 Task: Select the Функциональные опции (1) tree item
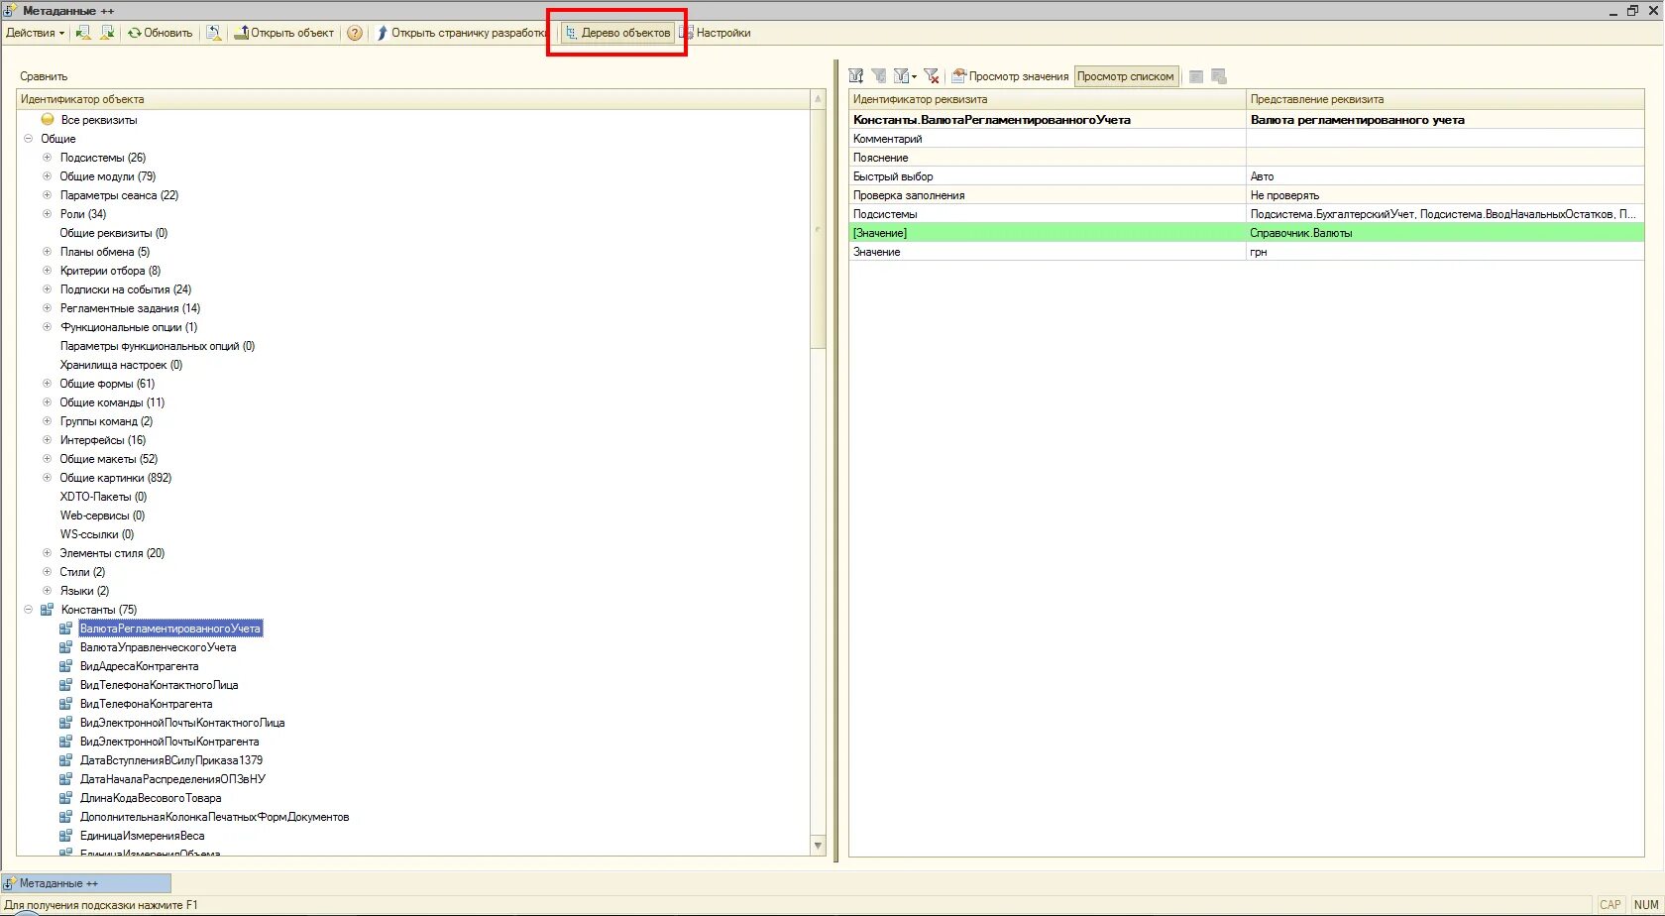click(129, 327)
